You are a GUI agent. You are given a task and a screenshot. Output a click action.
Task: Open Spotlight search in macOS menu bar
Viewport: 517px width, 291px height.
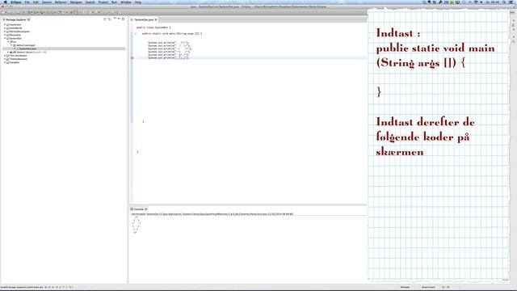pyautogui.click(x=504, y=2)
